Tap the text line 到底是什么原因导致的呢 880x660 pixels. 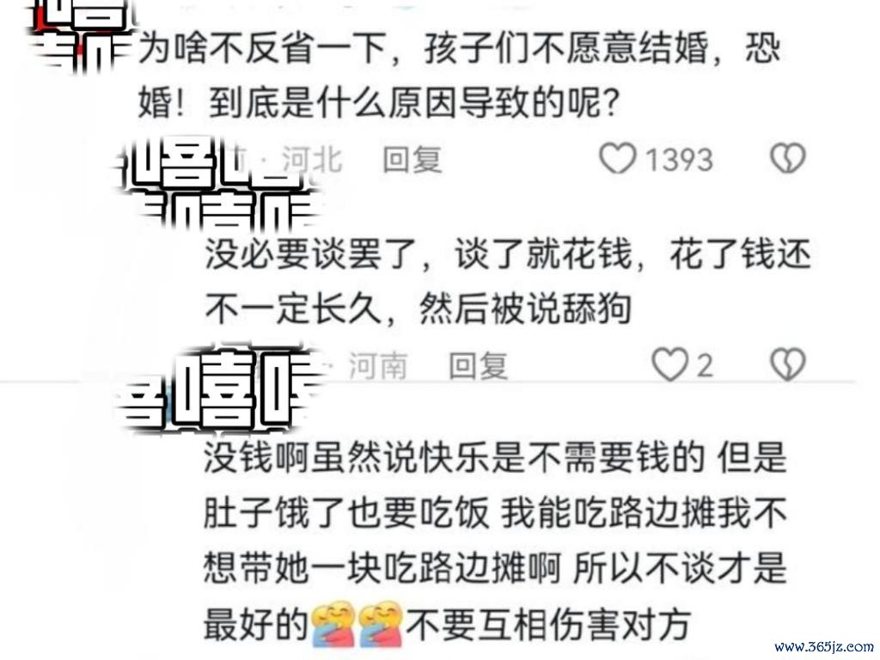[x=413, y=103]
